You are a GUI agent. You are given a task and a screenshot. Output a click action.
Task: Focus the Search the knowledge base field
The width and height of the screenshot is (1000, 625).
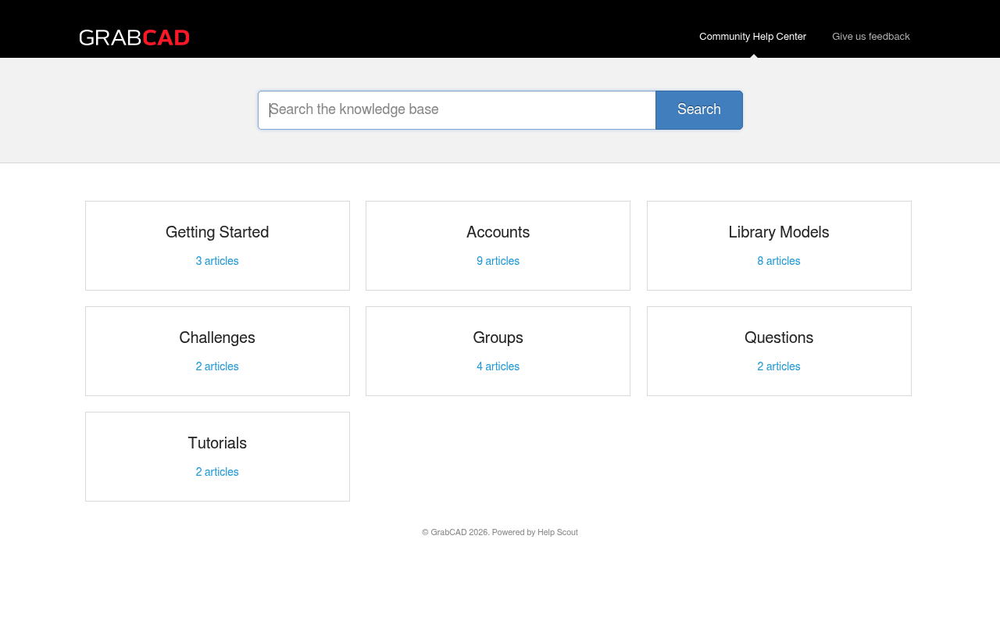coord(457,110)
